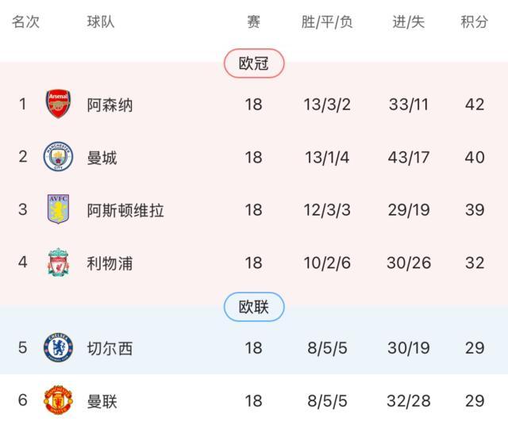Click the Chelsea club crest icon
Viewport: 508px width, 429px height.
click(58, 347)
